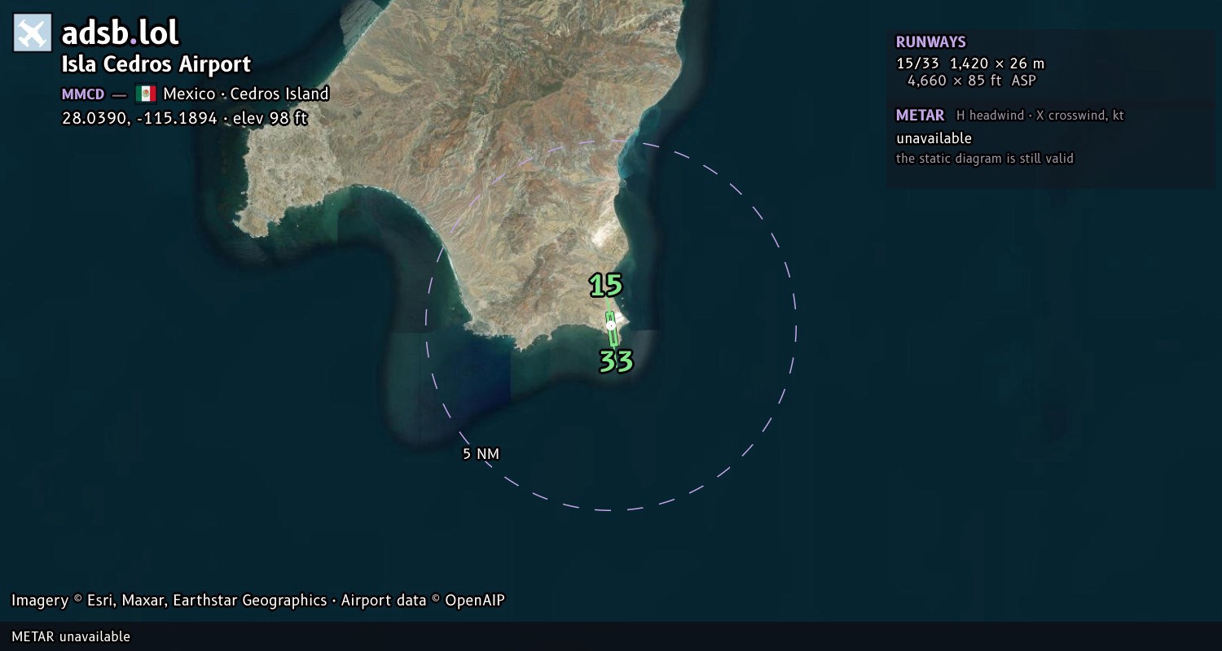This screenshot has width=1222, height=651.
Task: Click the airport reference point marker on runway
Action: click(611, 325)
